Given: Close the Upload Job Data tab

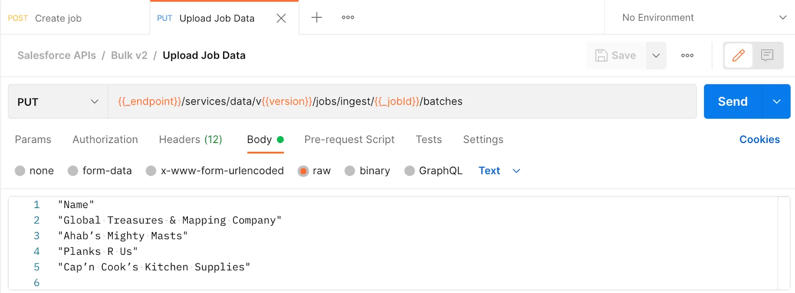Looking at the screenshot, I should pyautogui.click(x=281, y=18).
